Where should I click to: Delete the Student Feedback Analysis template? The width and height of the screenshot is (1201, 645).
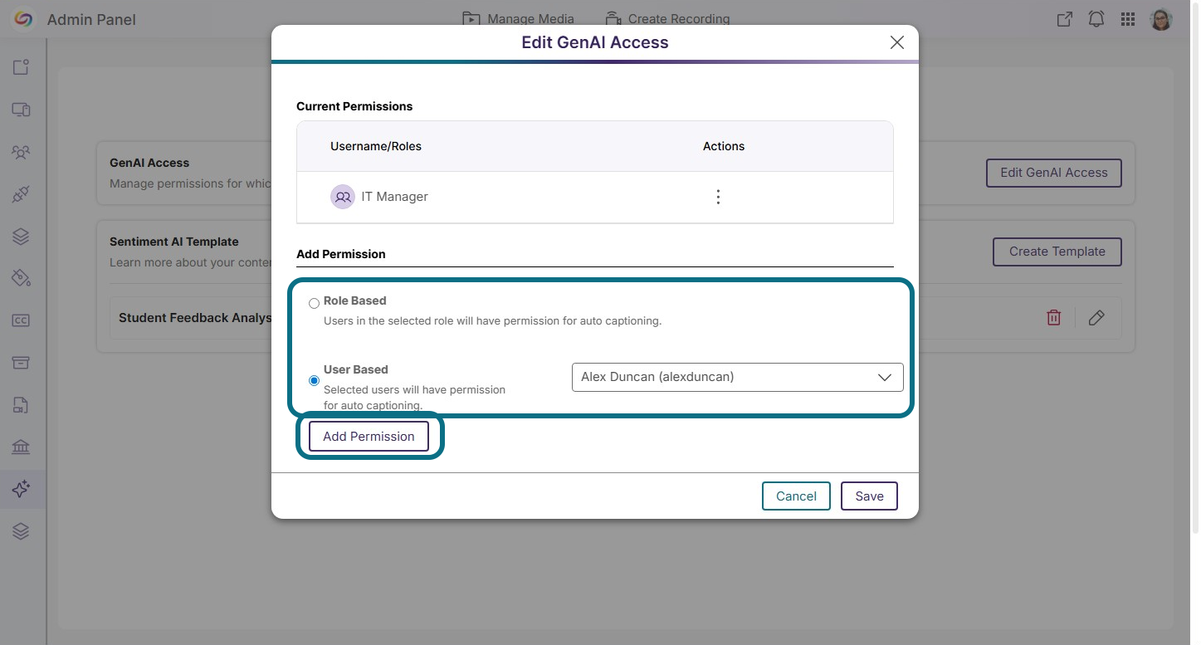[x=1054, y=318]
